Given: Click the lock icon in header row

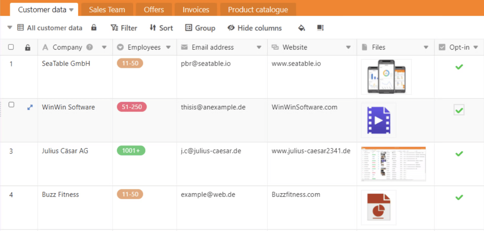Looking at the screenshot, I should pos(27,47).
